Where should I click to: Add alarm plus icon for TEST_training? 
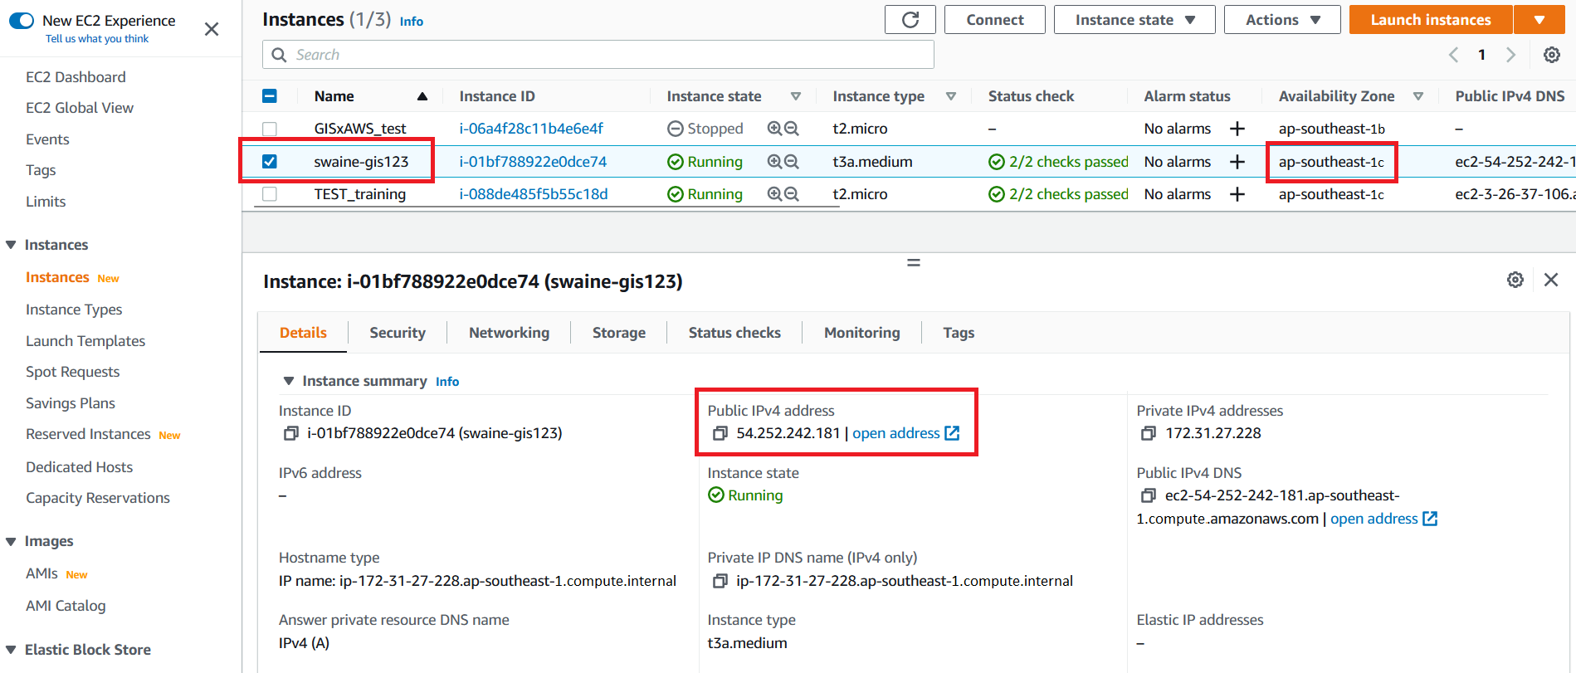(1237, 194)
